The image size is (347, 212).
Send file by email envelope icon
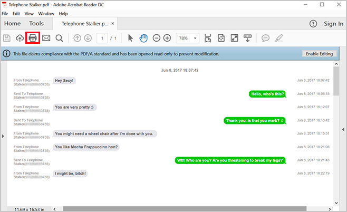[x=46, y=38]
